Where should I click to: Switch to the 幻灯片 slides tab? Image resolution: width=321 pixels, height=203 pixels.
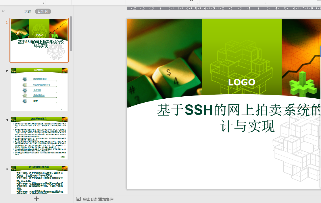[x=43, y=11]
